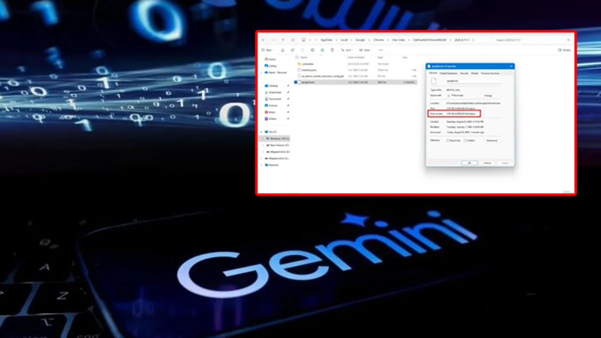Switch to the Digital Signatures tab

[449, 73]
